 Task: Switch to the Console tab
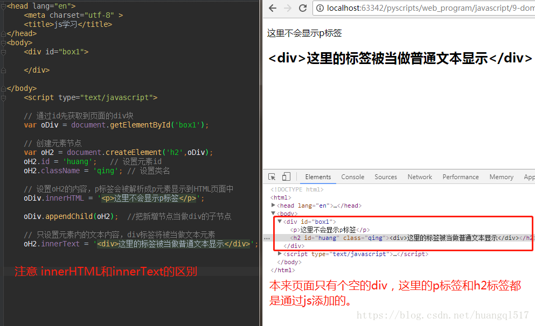pyautogui.click(x=353, y=177)
